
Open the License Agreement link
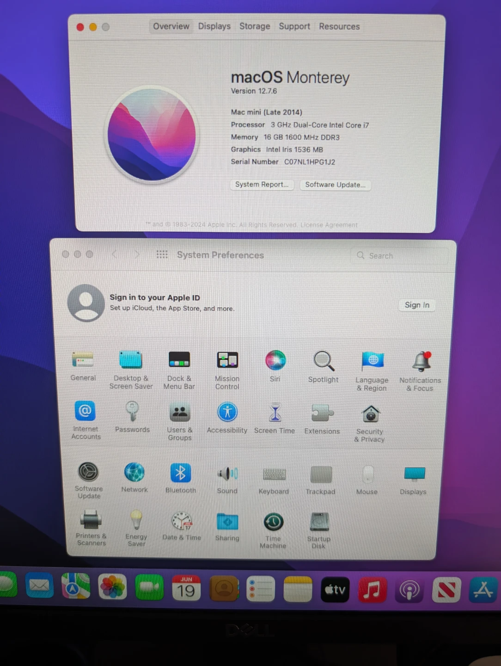click(x=329, y=225)
